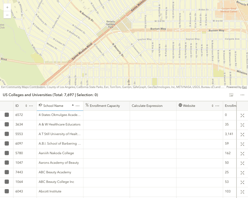Open ID column options menu
This screenshot has height=198, width=248.
(x=31, y=106)
